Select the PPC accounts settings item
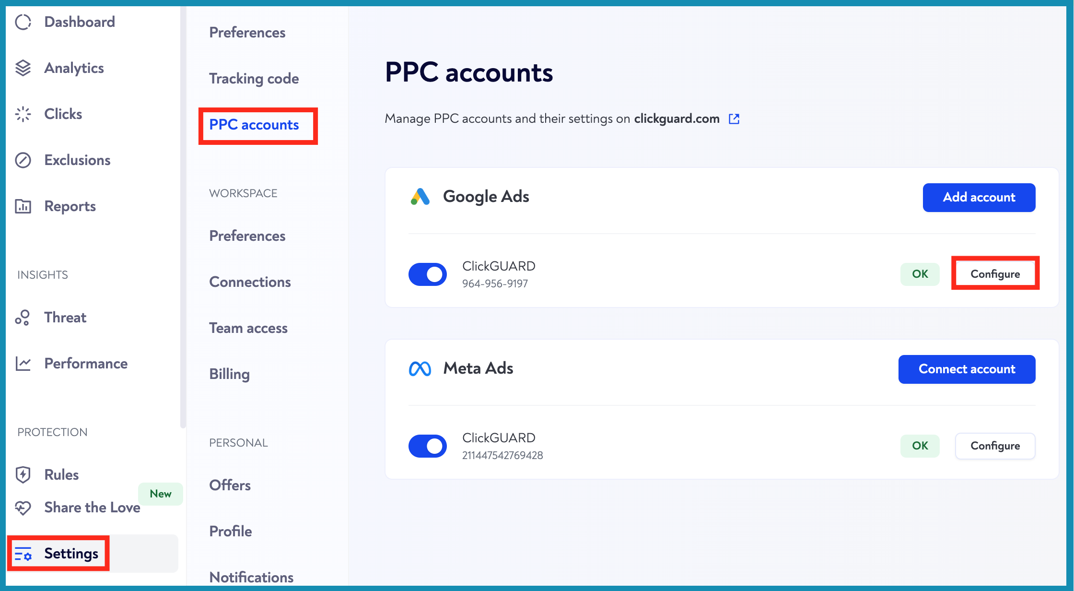The height and width of the screenshot is (591, 1074). click(x=254, y=125)
